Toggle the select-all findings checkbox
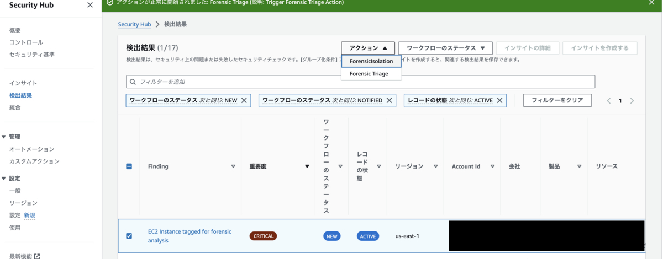Screen dimensions: 663x259 (x=129, y=166)
